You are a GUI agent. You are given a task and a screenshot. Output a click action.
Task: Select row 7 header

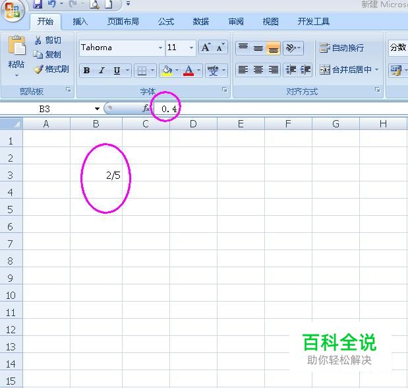(x=11, y=242)
